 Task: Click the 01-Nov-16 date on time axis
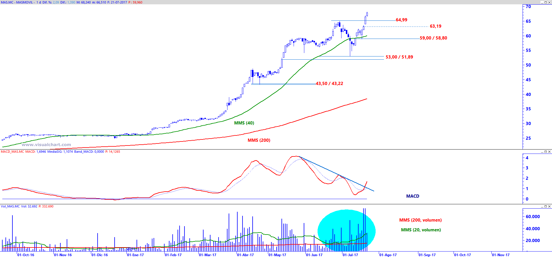[x=63, y=255]
